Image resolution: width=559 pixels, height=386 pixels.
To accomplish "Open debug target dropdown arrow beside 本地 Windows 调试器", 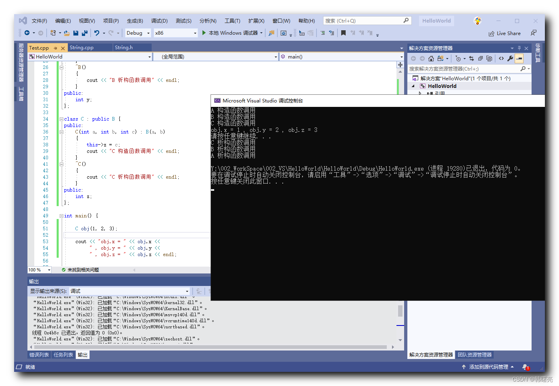I will [261, 33].
